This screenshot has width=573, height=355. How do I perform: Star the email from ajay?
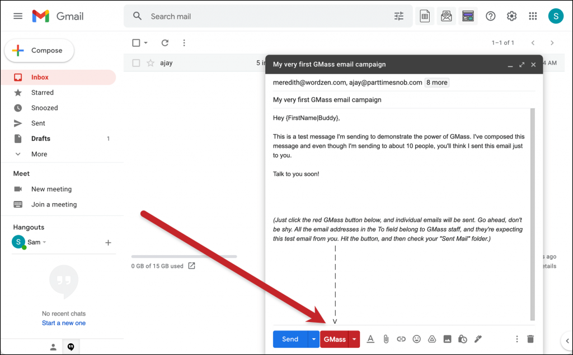[151, 63]
